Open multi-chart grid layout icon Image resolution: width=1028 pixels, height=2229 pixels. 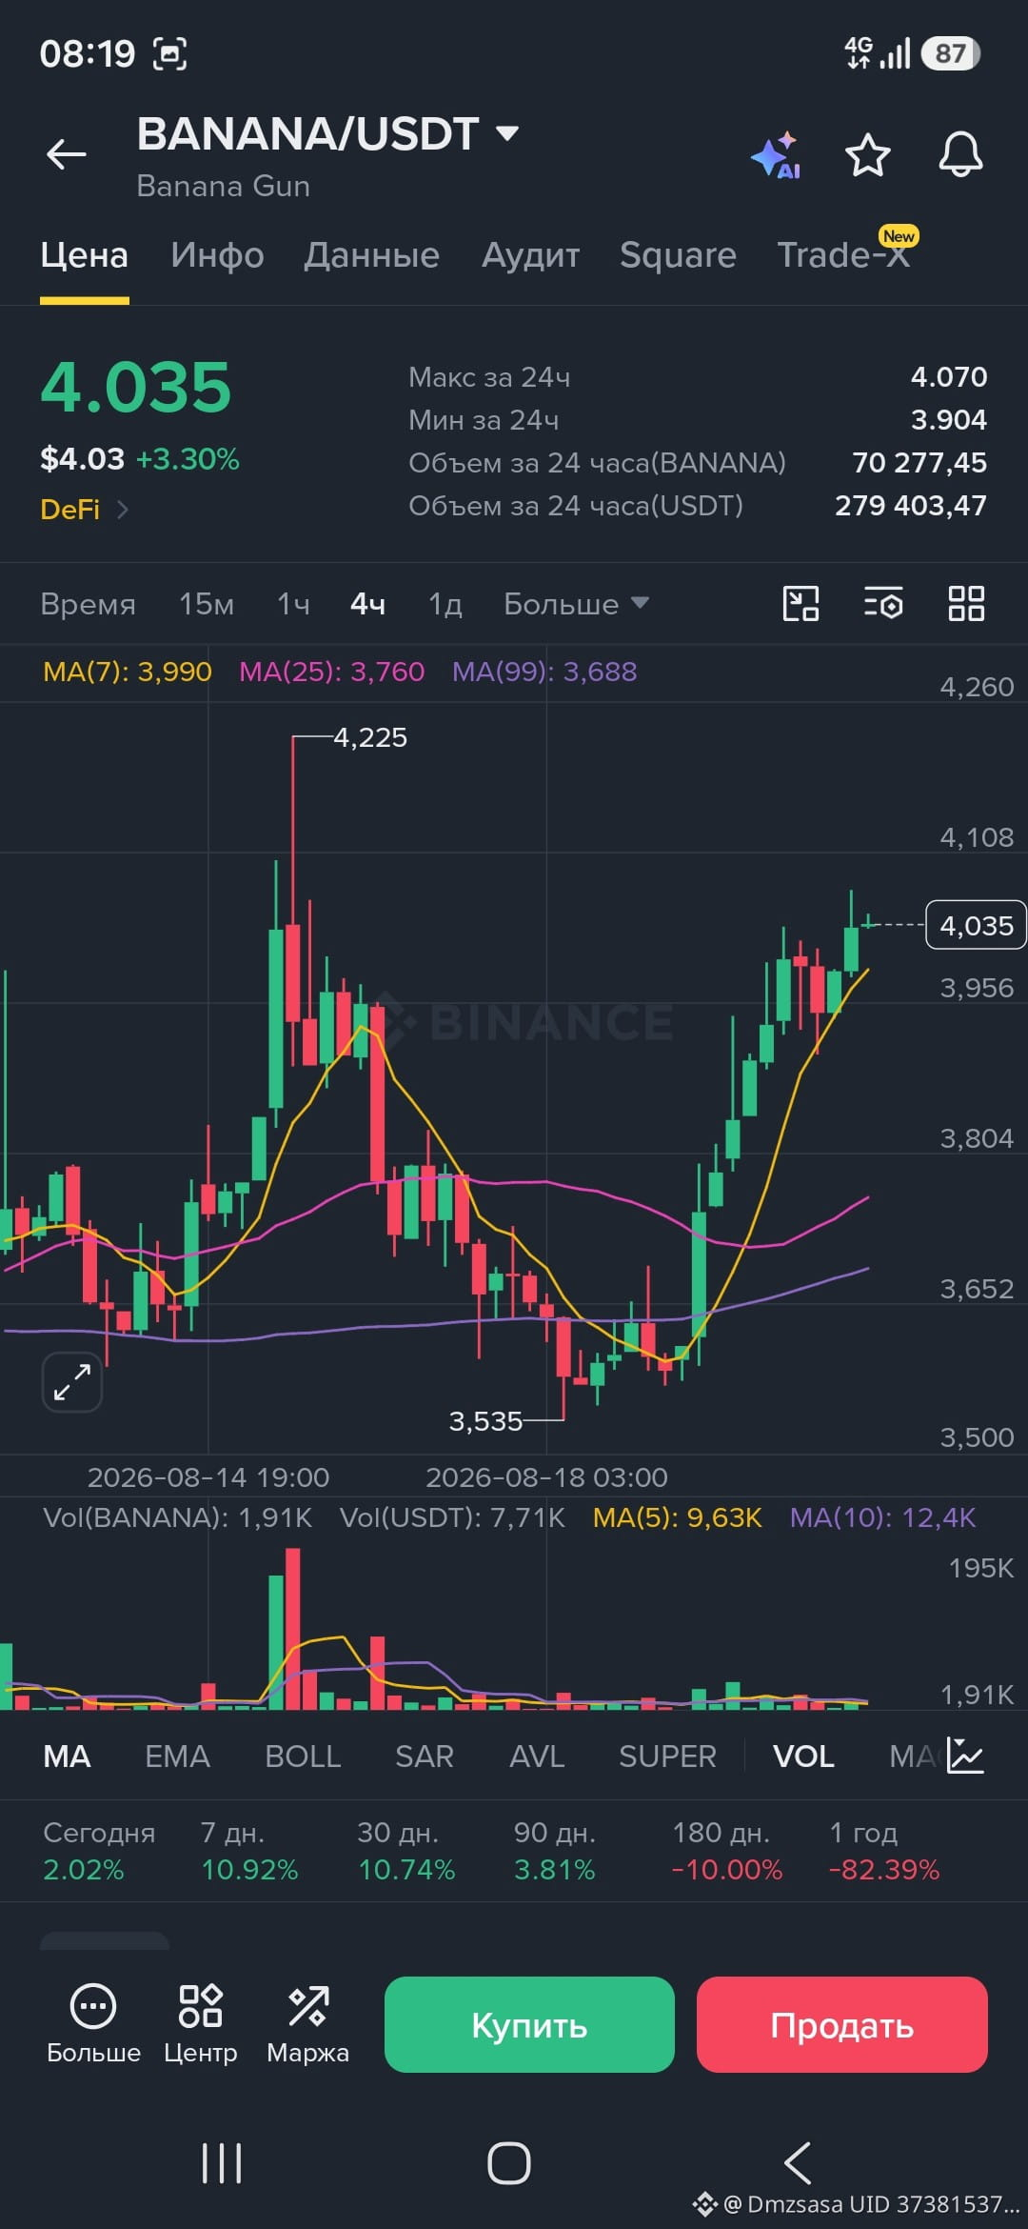[966, 604]
